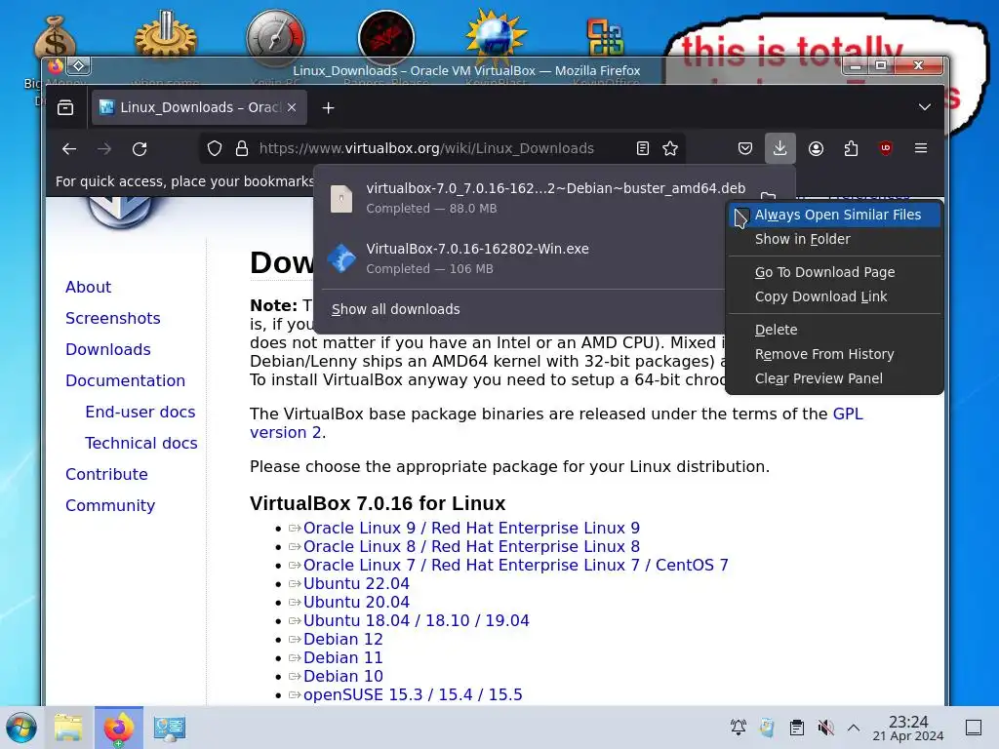
Task: Expand the list all tabs chevron
Action: [925, 107]
